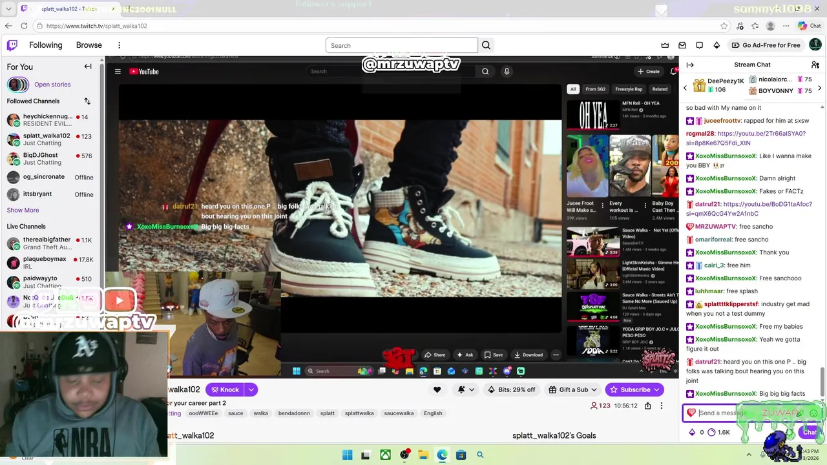This screenshot has width=827, height=465.
Task: Select the splattwalka tag
Action: pyautogui.click(x=359, y=413)
